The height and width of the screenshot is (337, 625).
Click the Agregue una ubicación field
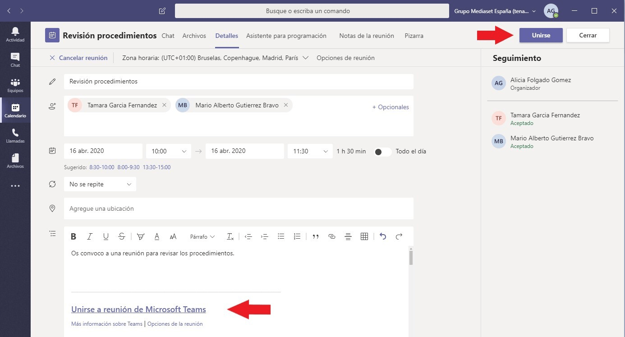click(x=238, y=208)
